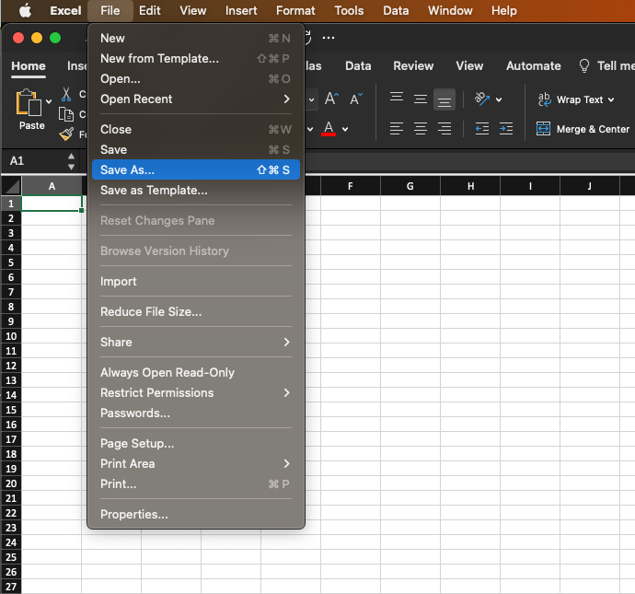
Task: Toggle the Bottom Align button
Action: click(x=444, y=99)
